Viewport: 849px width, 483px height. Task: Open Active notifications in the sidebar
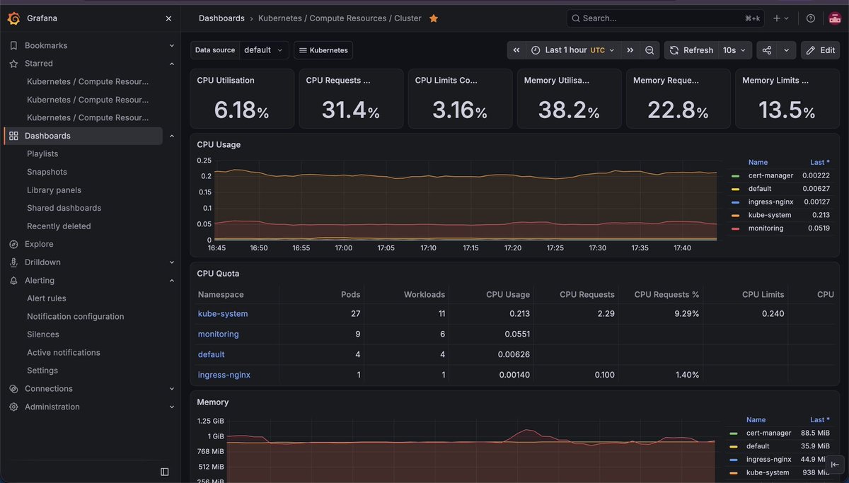pos(64,352)
